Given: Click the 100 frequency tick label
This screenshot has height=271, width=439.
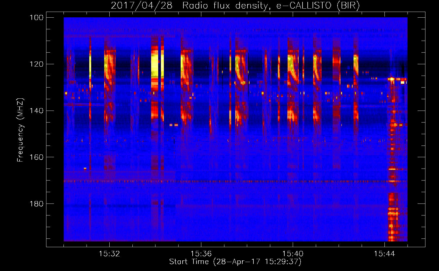Looking at the screenshot, I should tap(37, 18).
